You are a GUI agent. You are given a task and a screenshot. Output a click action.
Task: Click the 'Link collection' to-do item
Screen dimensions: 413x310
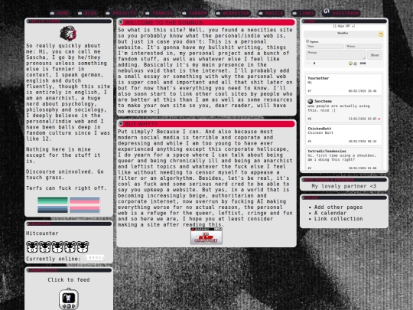coord(338,219)
